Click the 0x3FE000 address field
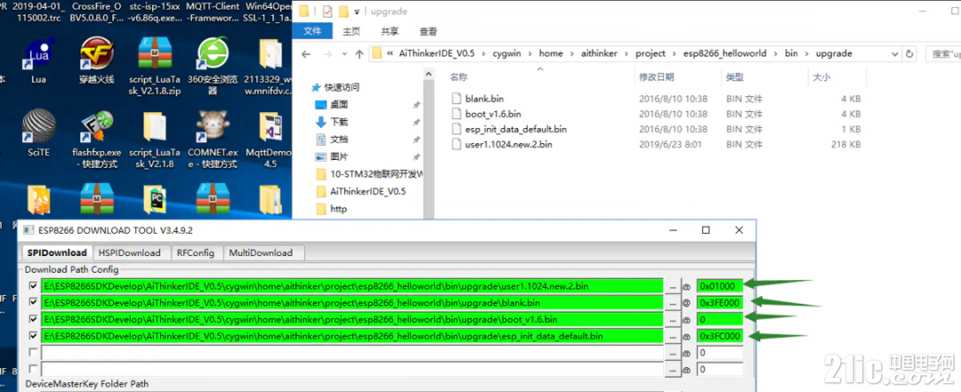Image resolution: width=961 pixels, height=392 pixels. (x=720, y=302)
